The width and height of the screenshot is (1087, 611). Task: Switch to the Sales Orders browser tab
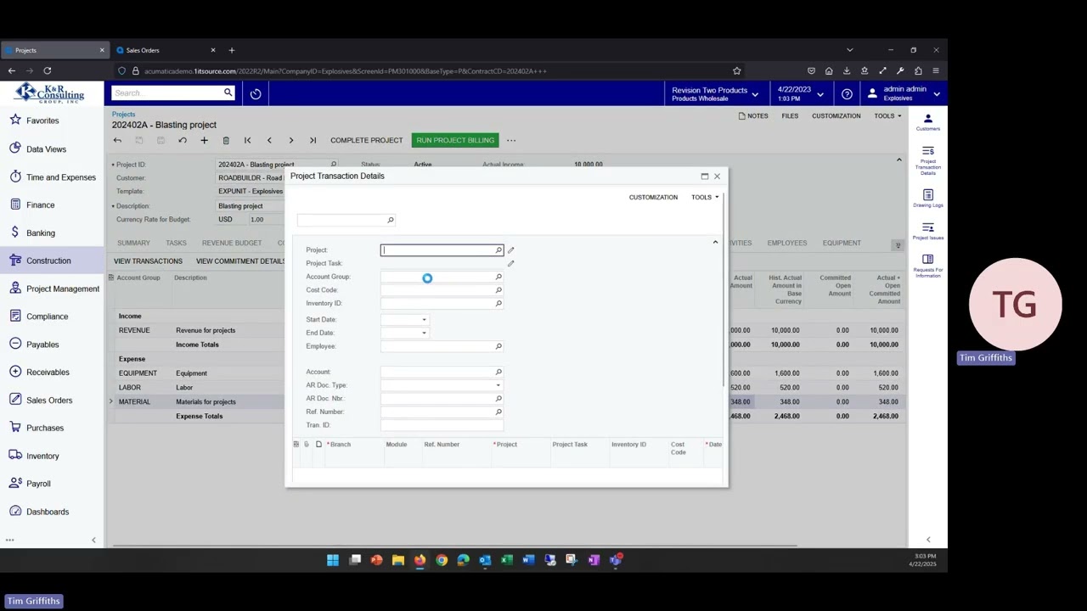166,50
